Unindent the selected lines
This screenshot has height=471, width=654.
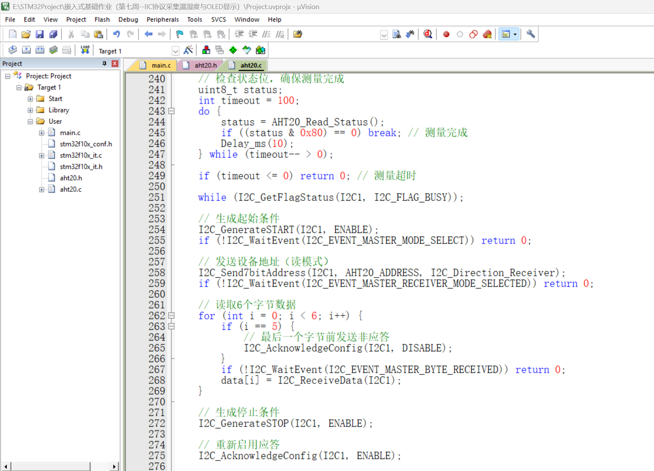tap(253, 34)
